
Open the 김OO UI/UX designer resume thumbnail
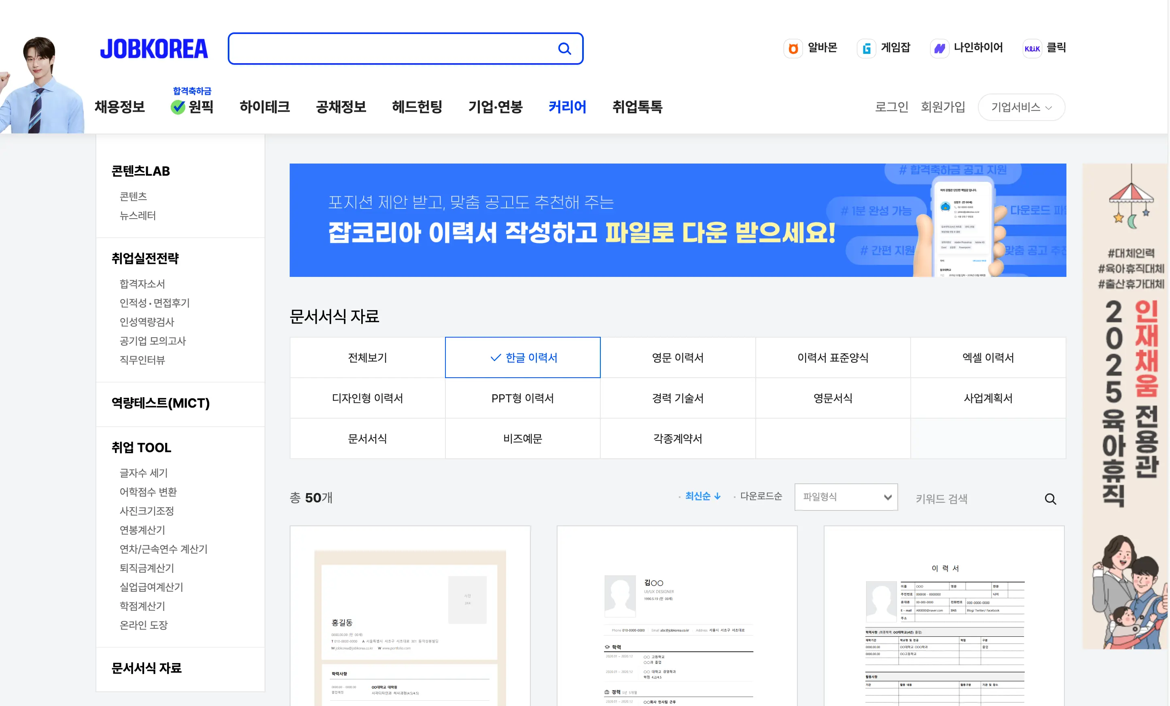[x=677, y=616]
